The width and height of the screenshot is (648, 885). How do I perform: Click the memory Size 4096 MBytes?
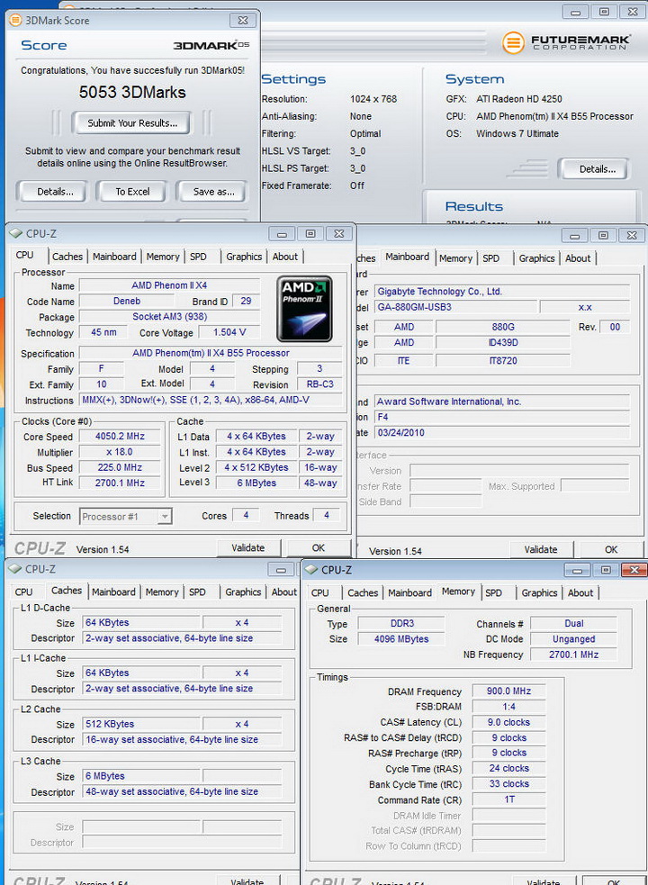point(401,639)
